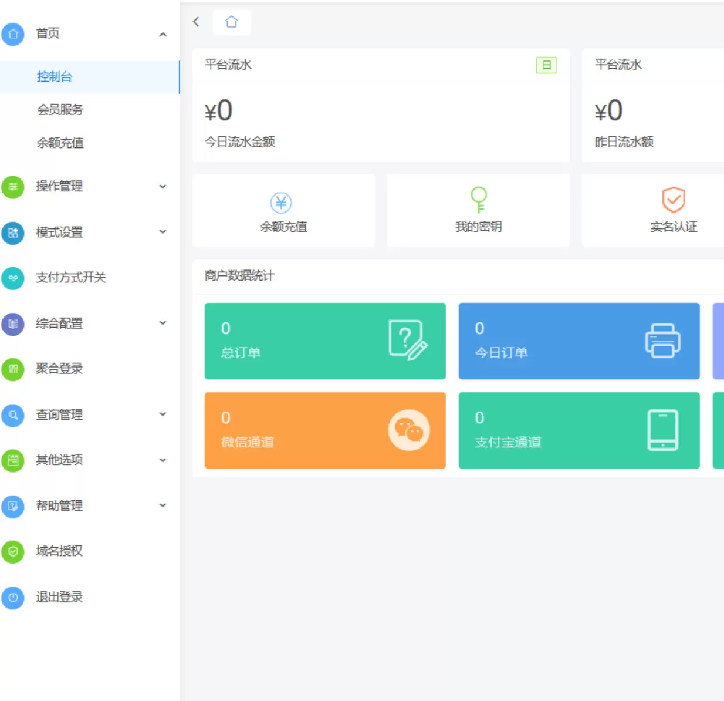Open the home tab above the dashboard
The width and height of the screenshot is (724, 701).
click(231, 22)
